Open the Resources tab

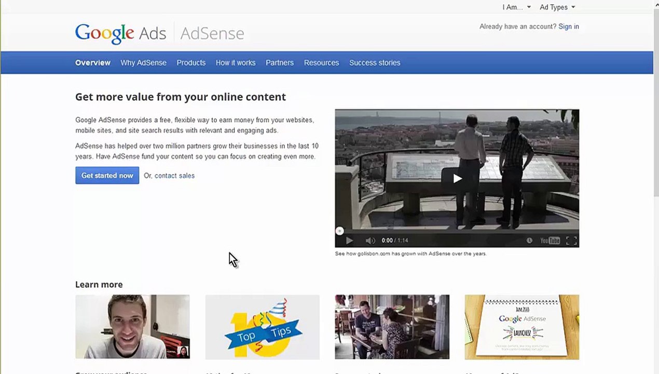click(x=321, y=63)
